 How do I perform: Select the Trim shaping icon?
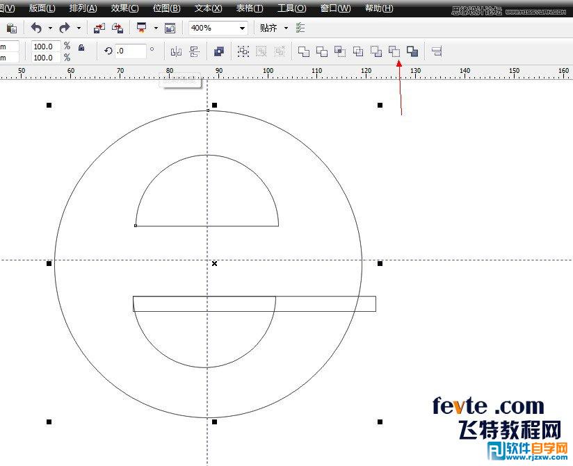point(321,51)
